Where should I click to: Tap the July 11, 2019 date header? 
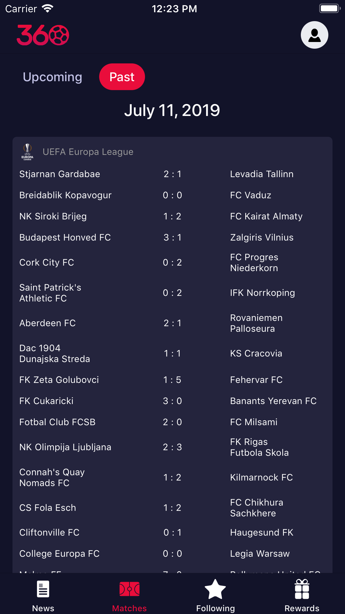coord(172,110)
